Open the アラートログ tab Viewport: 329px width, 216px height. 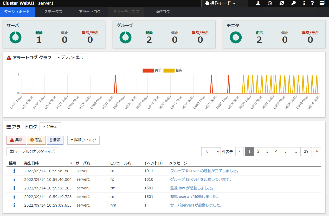coord(89,12)
